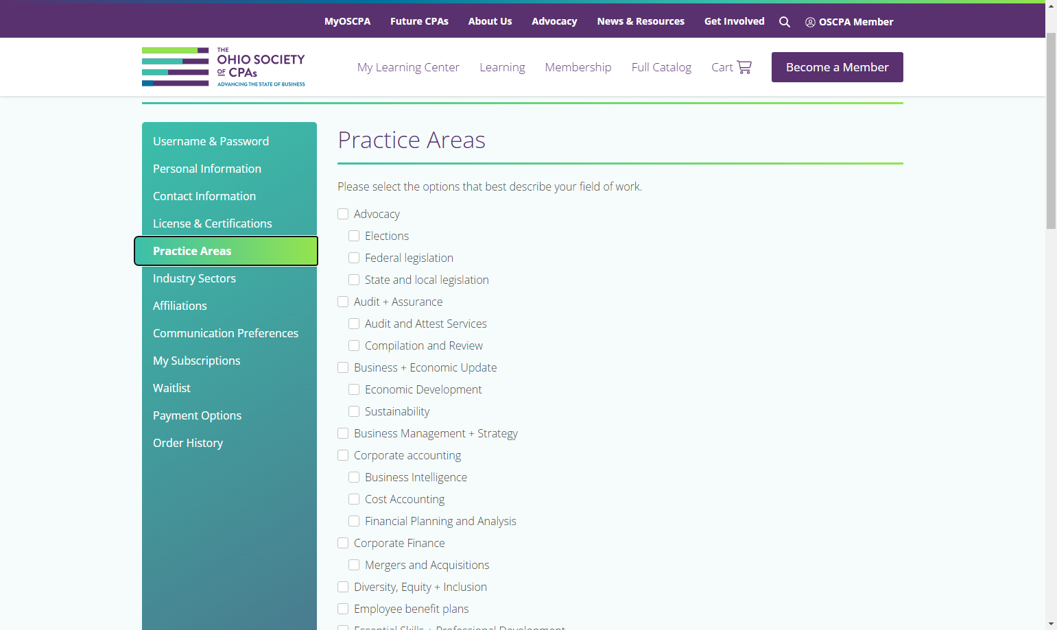Check the Advocacy checkbox

343,214
